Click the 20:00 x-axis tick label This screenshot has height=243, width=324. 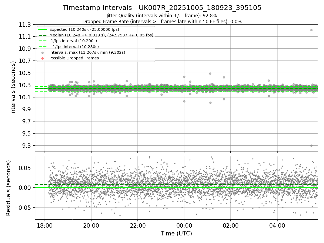(x=91, y=225)
